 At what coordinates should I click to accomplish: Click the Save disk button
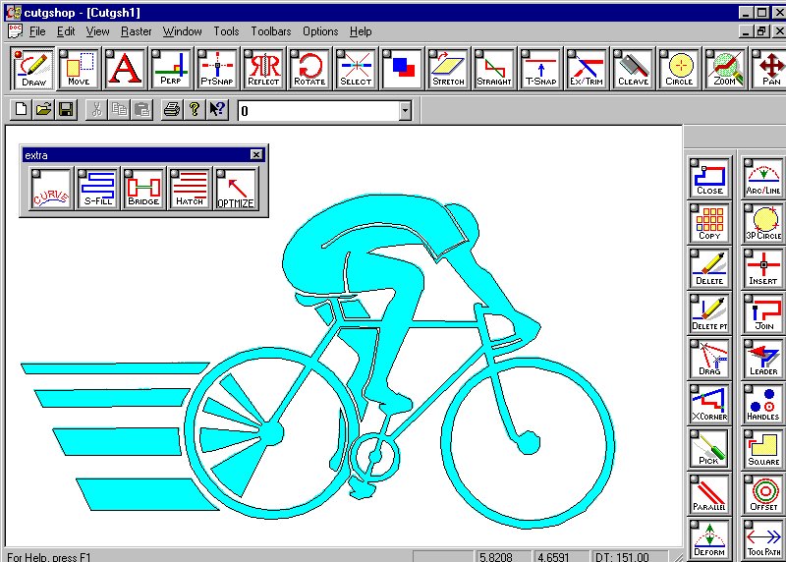66,110
